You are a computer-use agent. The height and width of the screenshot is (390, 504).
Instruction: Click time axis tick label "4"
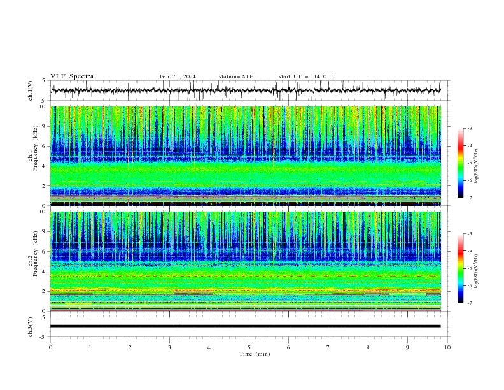point(209,347)
